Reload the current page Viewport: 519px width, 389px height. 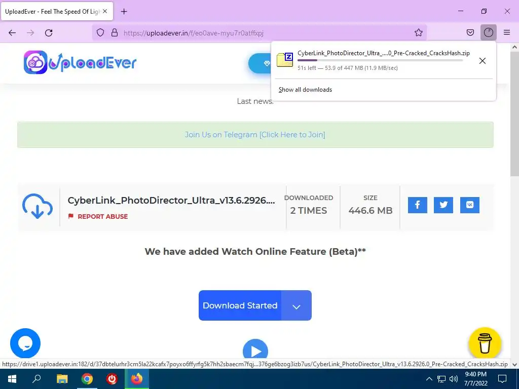(x=49, y=33)
